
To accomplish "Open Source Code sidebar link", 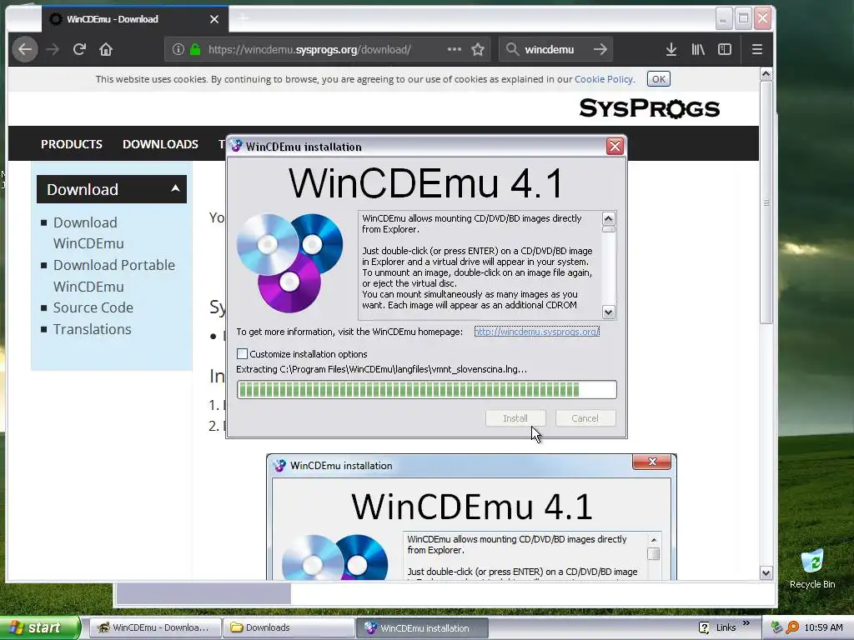I will pos(93,307).
